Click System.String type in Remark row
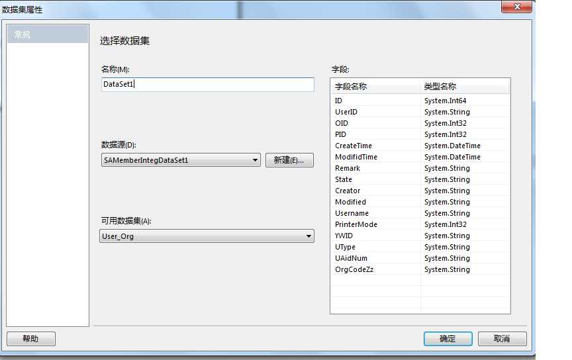Viewport: 572px width, 360px height. click(x=448, y=168)
